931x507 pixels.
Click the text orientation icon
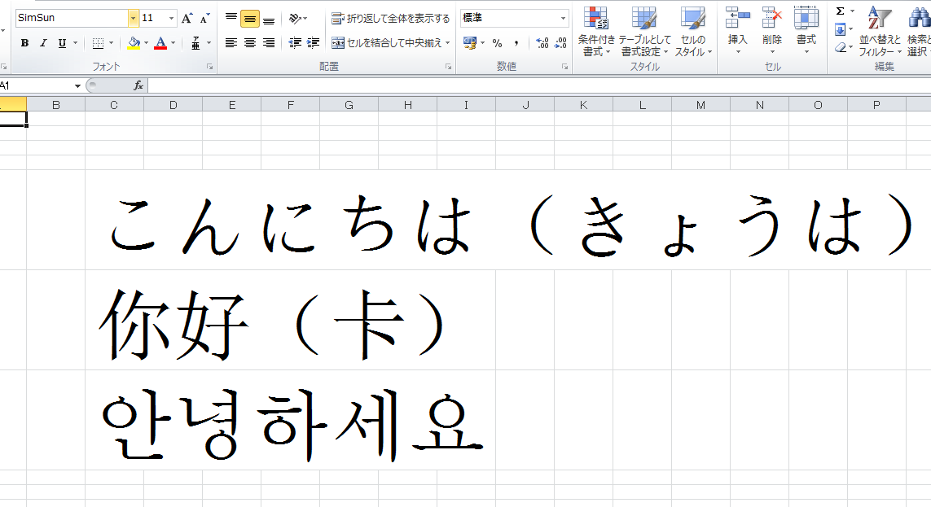tap(295, 19)
